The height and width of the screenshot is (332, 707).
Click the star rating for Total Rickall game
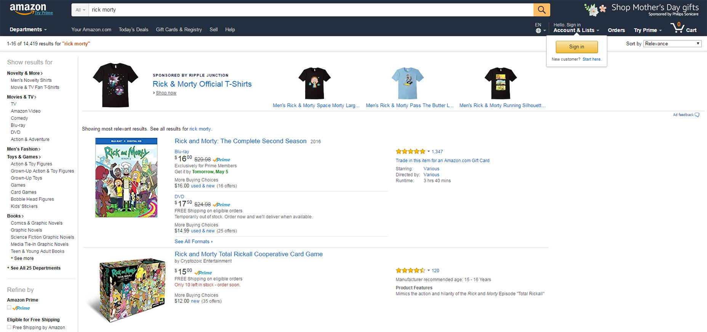click(410, 270)
